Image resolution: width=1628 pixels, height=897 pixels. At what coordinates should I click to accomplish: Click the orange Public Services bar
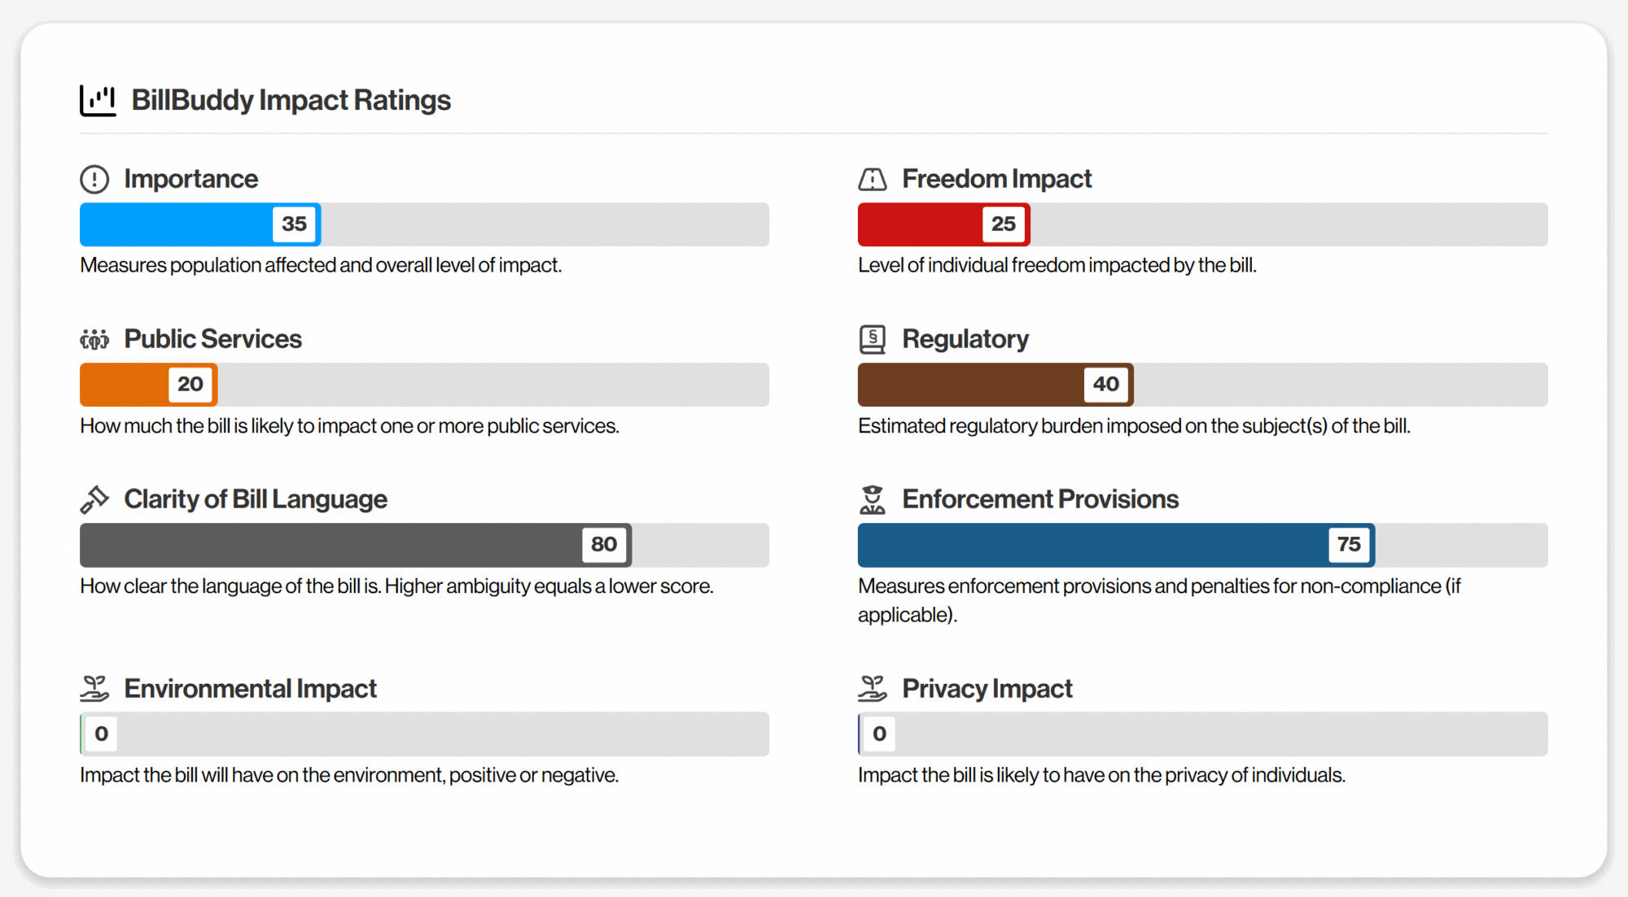point(149,385)
